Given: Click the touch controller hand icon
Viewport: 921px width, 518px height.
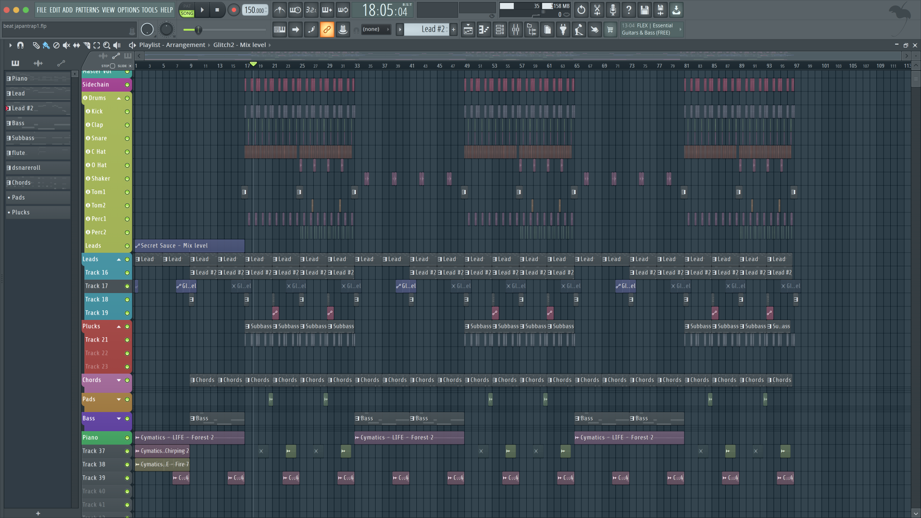Looking at the screenshot, I should (x=595, y=30).
